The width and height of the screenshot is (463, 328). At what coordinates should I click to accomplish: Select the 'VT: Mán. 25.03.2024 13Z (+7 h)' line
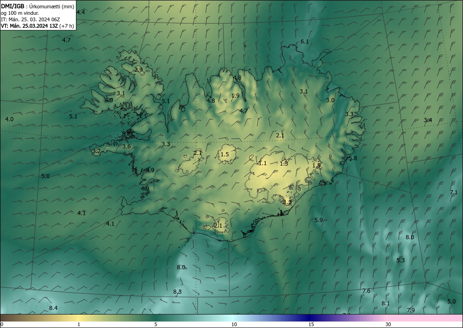[x=37, y=26]
